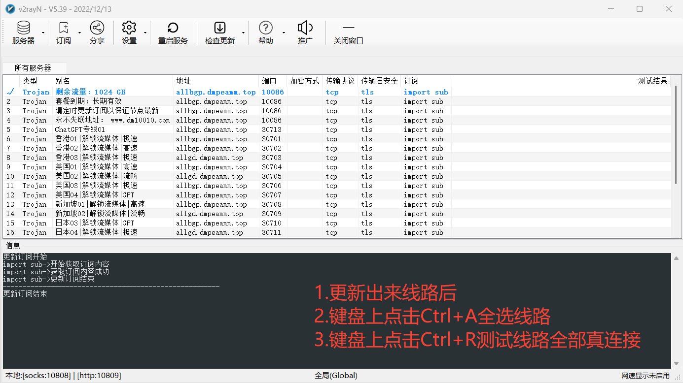
Task: Expand the dropdown arrow beside 设置
Action: point(145,33)
